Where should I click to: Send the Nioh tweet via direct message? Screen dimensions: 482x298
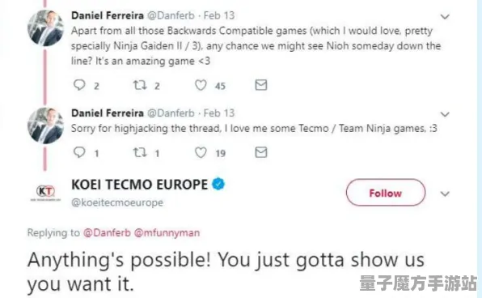(261, 85)
